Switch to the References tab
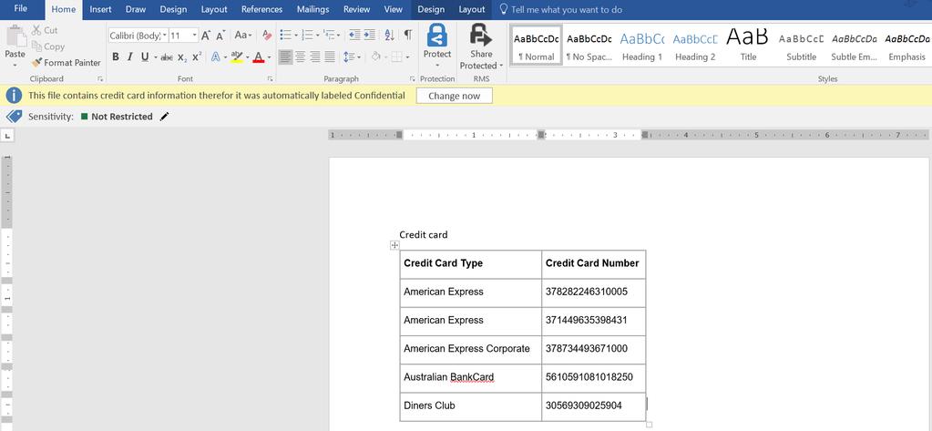Viewport: 932px width, 431px height. coord(262,9)
